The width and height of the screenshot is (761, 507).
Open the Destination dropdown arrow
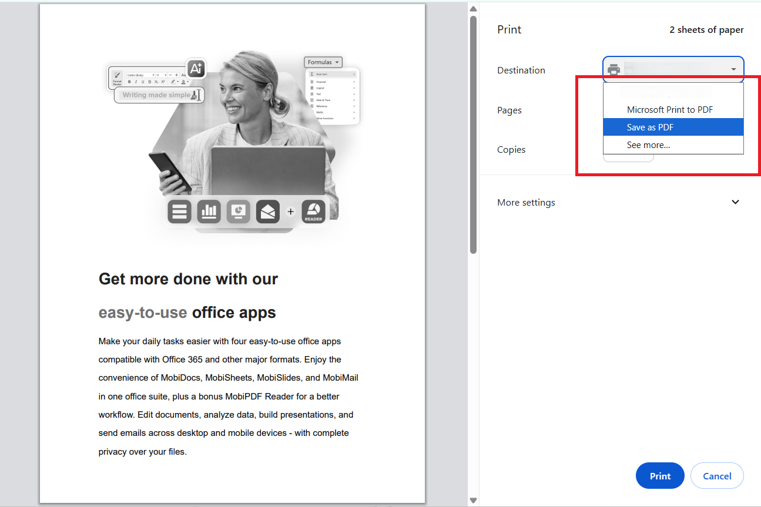point(733,69)
